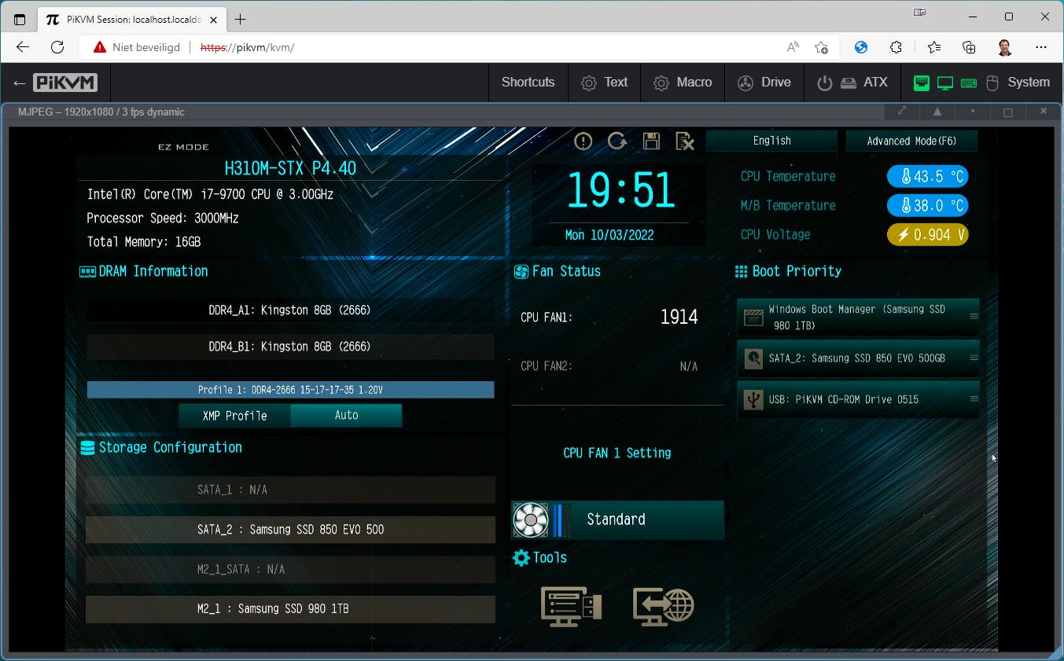The image size is (1064, 661).
Task: Click the triangle button on stream window bar
Action: coord(937,112)
